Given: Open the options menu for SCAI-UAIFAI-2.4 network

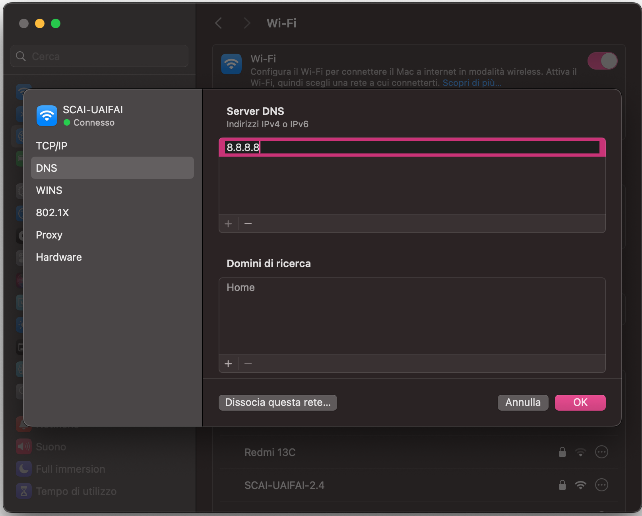Looking at the screenshot, I should 601,485.
